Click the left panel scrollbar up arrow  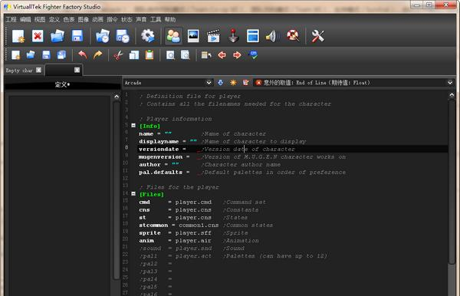(x=117, y=97)
